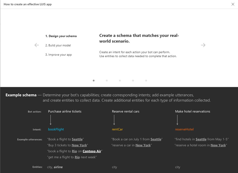Switch to "Build your model" step
The width and height of the screenshot is (238, 173).
pyautogui.click(x=58, y=45)
